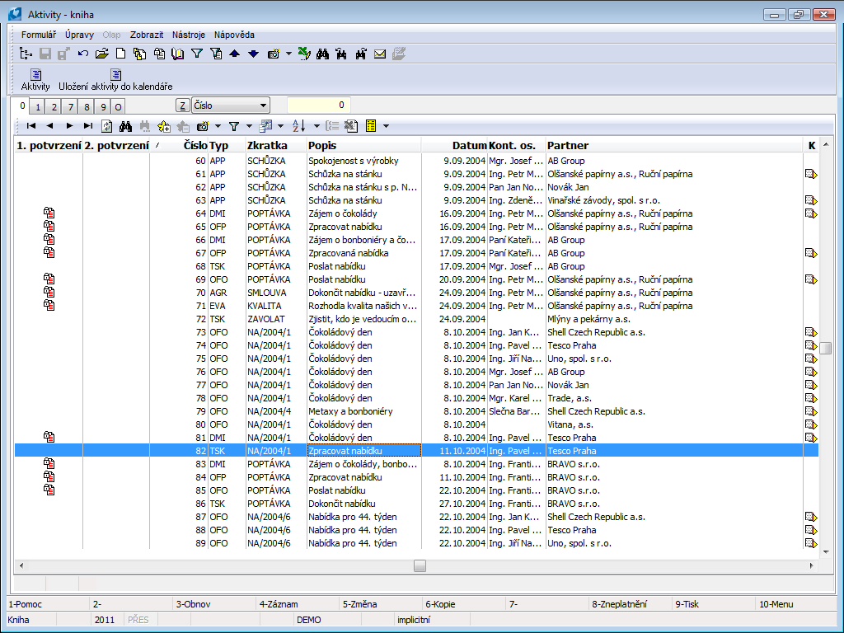Open the Nástroje menu

pos(189,35)
